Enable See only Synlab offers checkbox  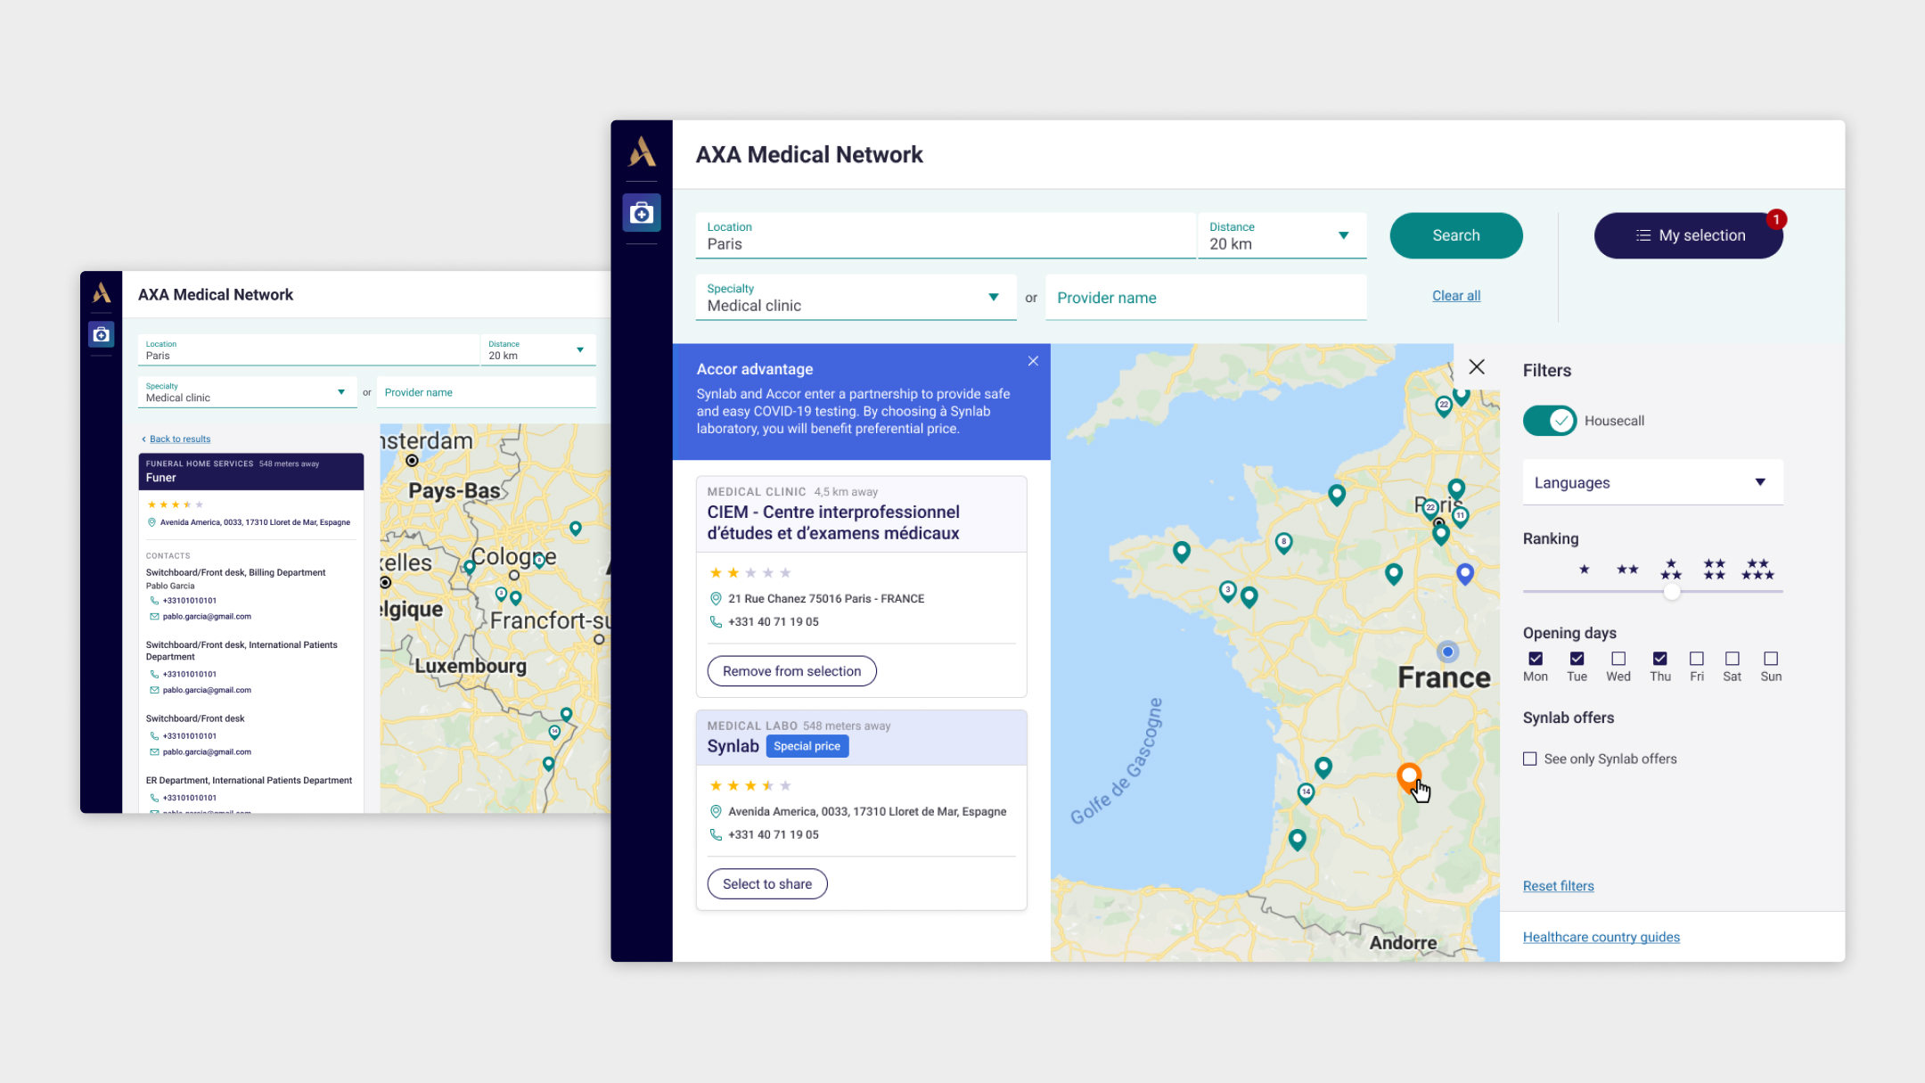pos(1530,759)
